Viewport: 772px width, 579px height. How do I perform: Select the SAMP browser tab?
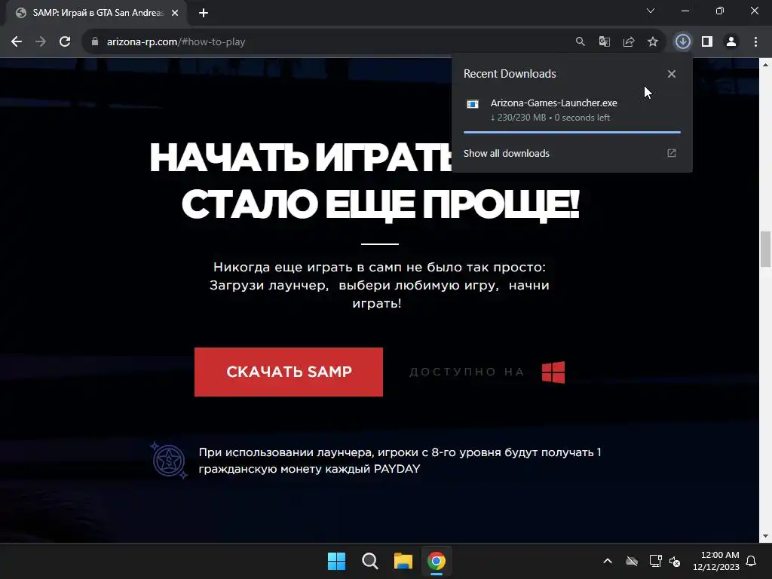[x=96, y=13]
